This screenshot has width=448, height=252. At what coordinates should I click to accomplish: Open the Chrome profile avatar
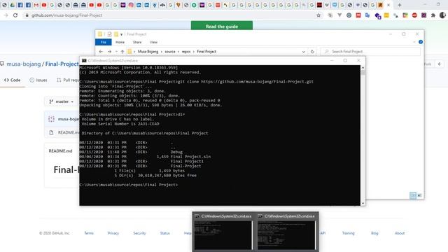442,15
